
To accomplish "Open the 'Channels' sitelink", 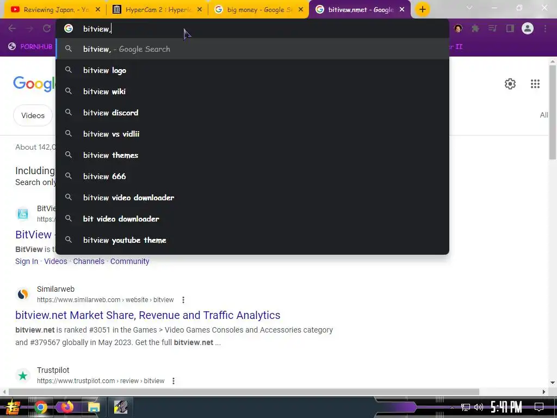I will [89, 261].
